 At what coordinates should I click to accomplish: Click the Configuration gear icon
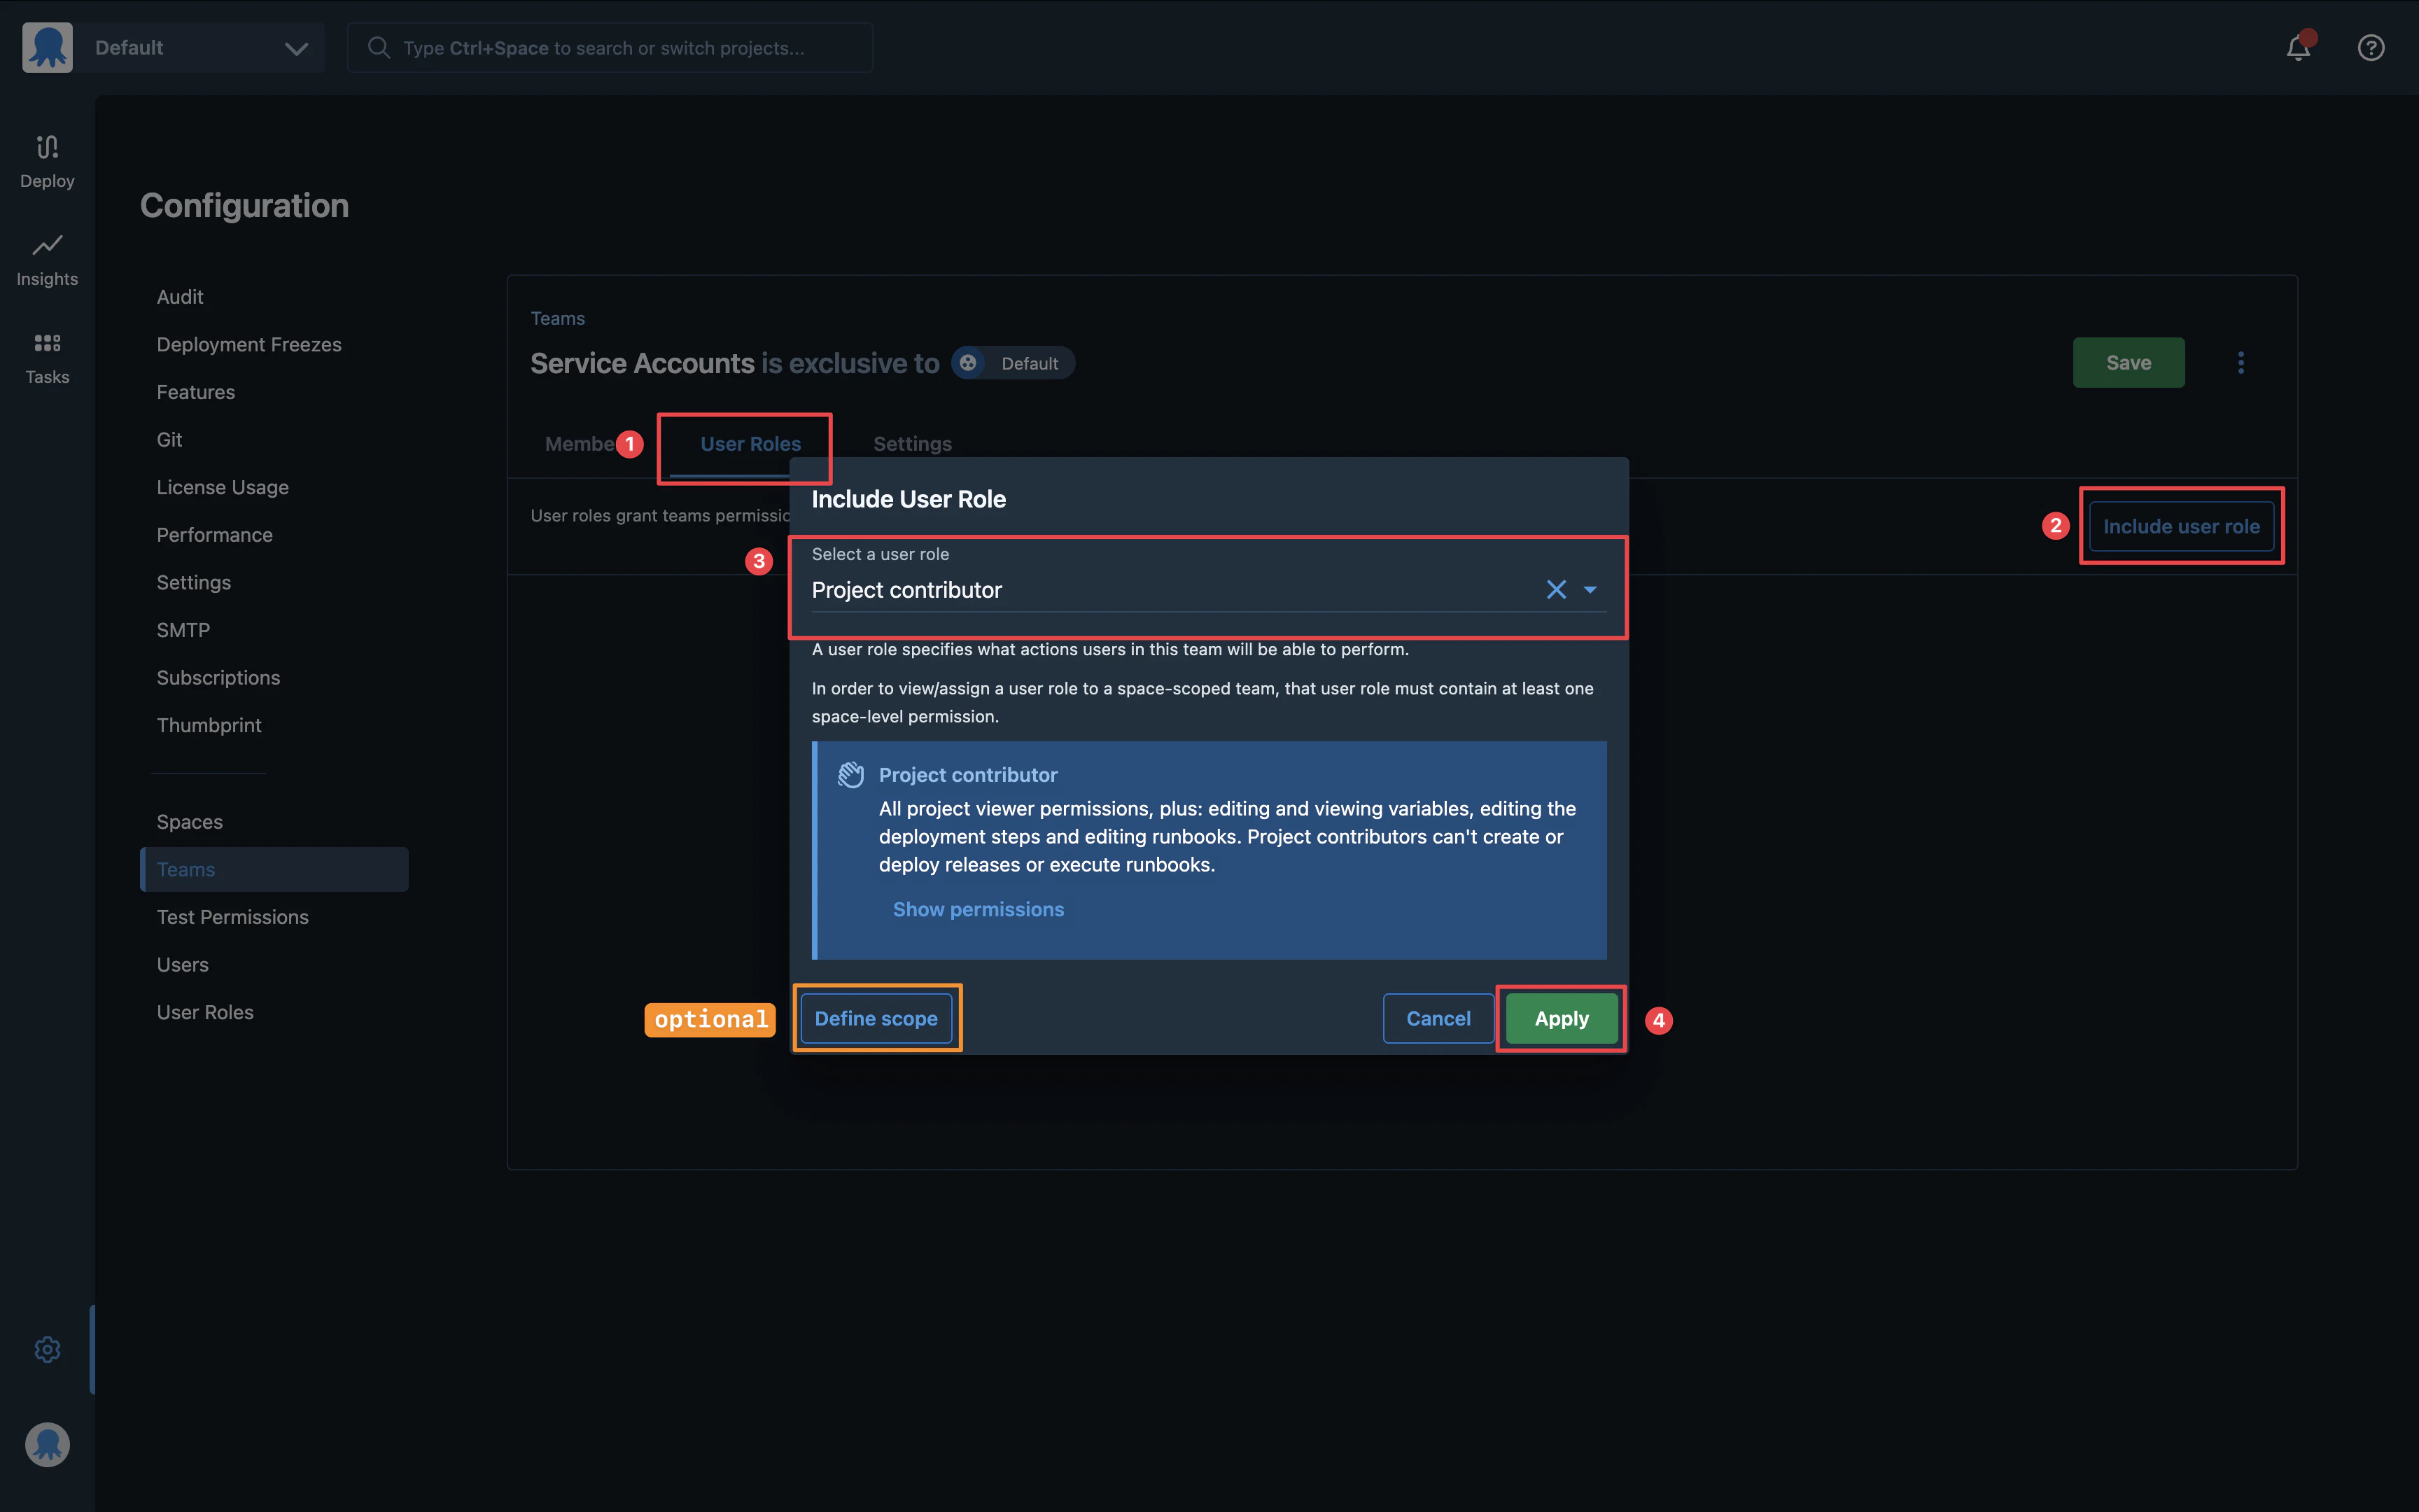47,1349
